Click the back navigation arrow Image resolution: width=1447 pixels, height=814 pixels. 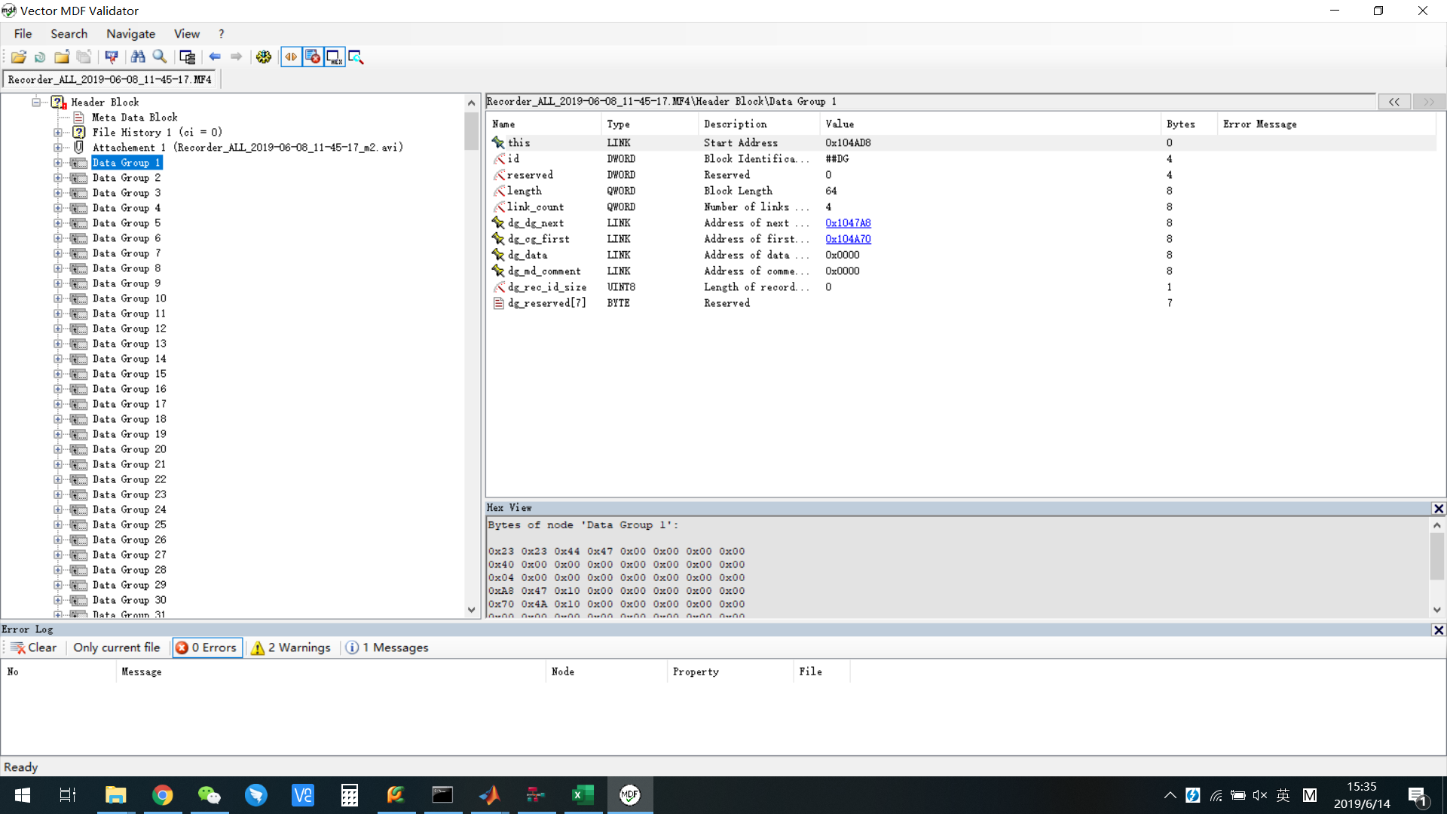(x=216, y=57)
